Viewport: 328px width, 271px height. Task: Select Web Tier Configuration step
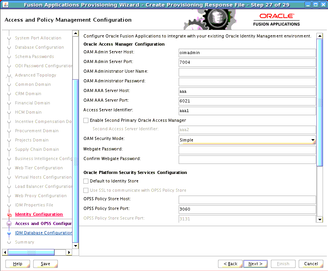[39, 168]
